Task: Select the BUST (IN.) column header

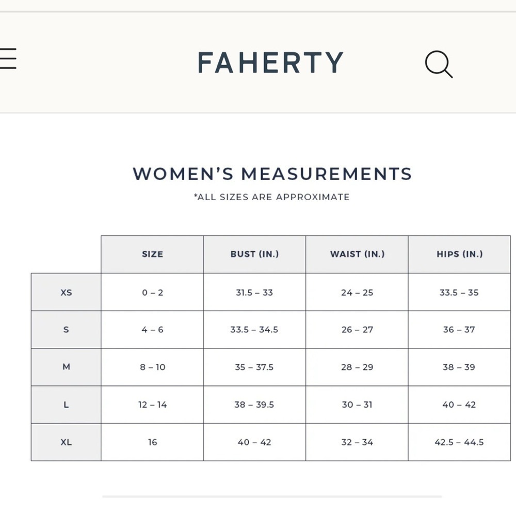Action: click(x=254, y=254)
